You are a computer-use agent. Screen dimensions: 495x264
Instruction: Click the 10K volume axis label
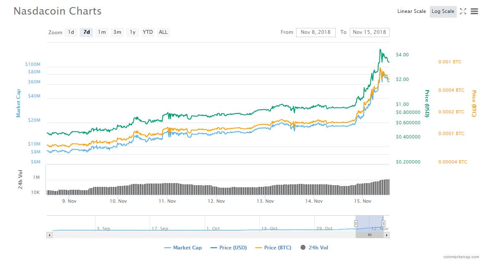click(35, 192)
